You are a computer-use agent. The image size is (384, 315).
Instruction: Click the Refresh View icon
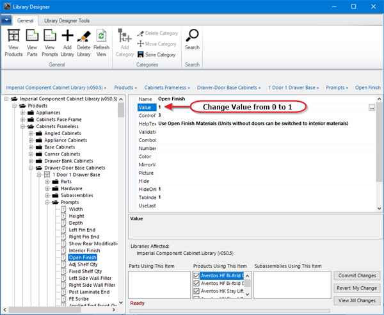pyautogui.click(x=101, y=36)
